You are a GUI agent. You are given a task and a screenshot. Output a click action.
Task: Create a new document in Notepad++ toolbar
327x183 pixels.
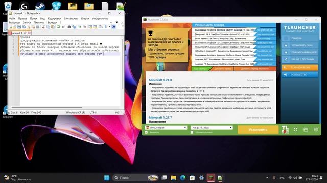10,27
